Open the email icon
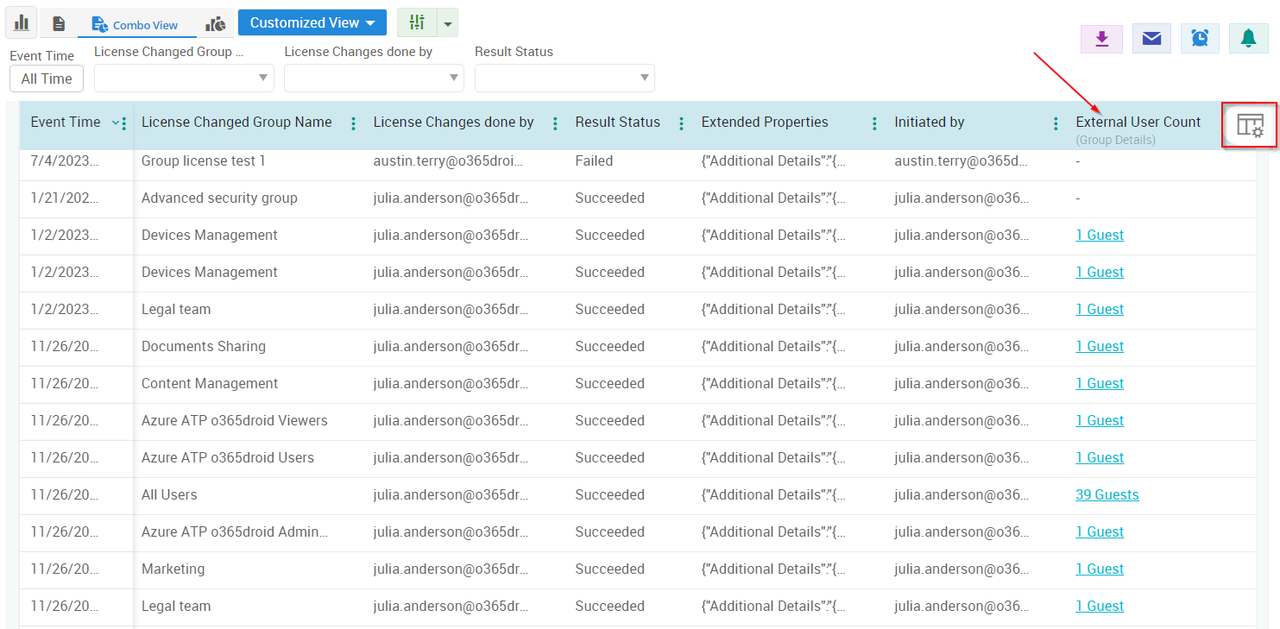The height and width of the screenshot is (629, 1280). pos(1151,38)
